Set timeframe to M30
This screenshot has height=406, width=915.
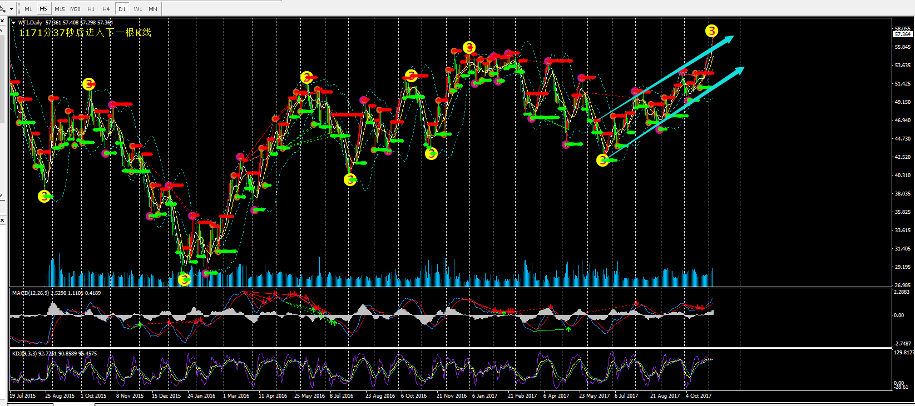pyautogui.click(x=75, y=9)
